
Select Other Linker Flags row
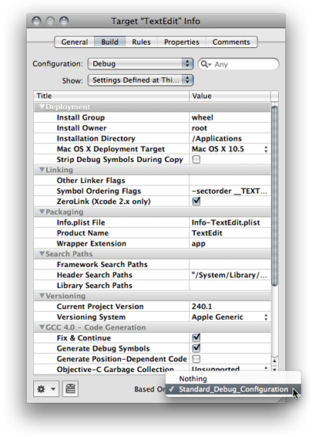(x=152, y=181)
